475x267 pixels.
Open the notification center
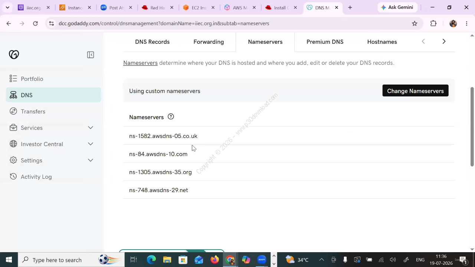[x=463, y=260]
